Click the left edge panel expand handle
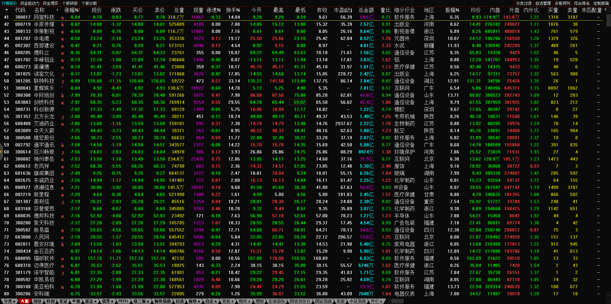This screenshot has height=304, width=611. pos(1,152)
